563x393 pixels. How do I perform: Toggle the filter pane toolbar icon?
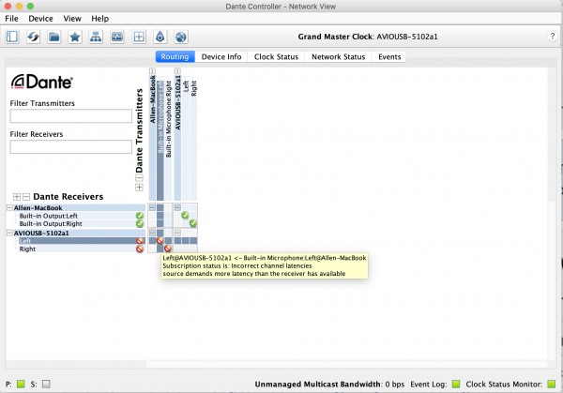click(x=12, y=37)
